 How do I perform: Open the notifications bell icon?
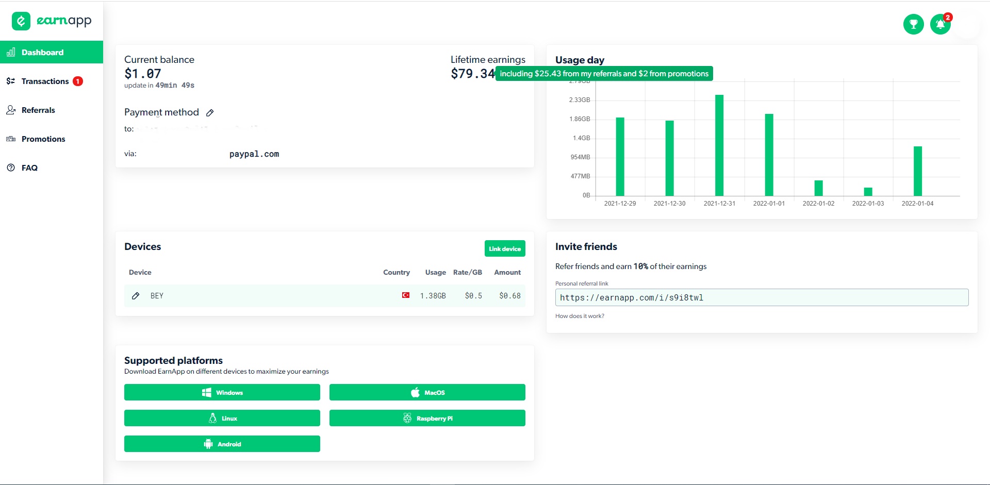[940, 24]
